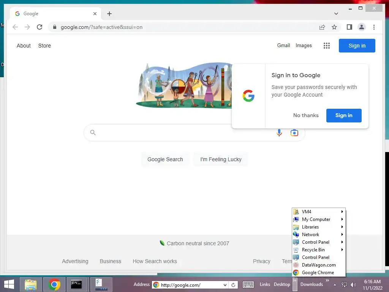Dismiss the popup with No thanks

(x=306, y=115)
